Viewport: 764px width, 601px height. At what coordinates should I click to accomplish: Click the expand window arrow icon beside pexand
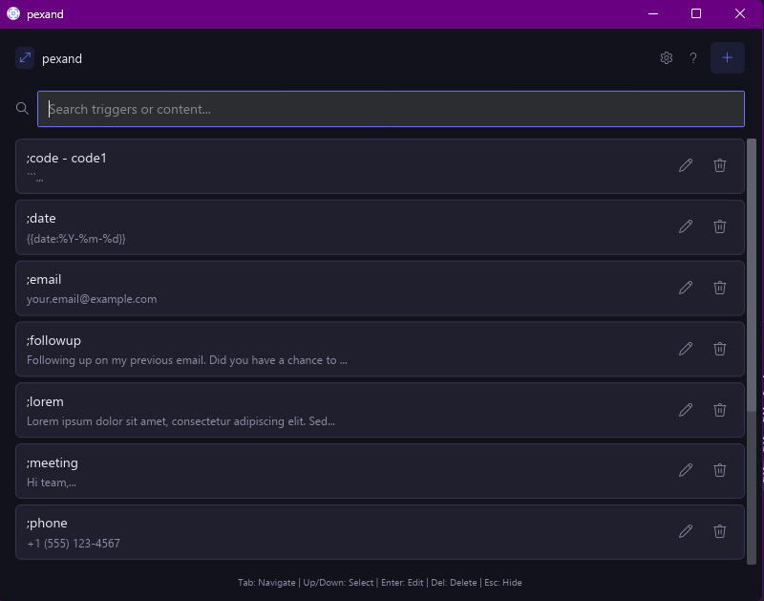(x=24, y=58)
